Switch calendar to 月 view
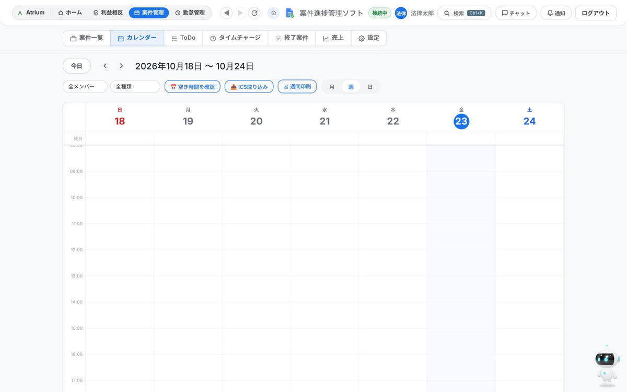Viewport: 627px width, 392px height. click(x=332, y=87)
